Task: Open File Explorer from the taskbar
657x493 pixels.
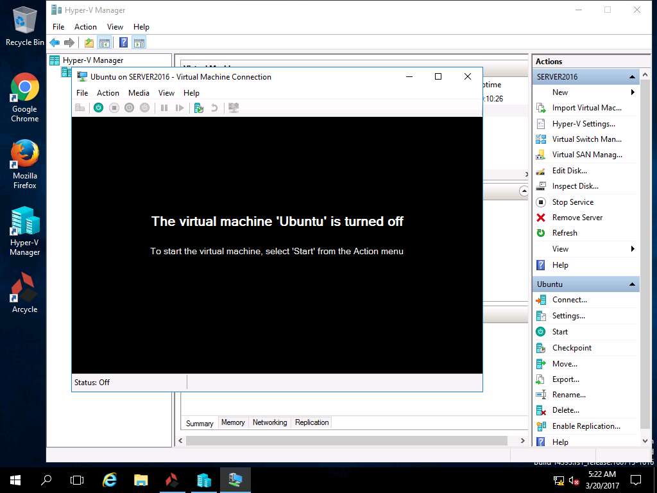Action: tap(141, 480)
